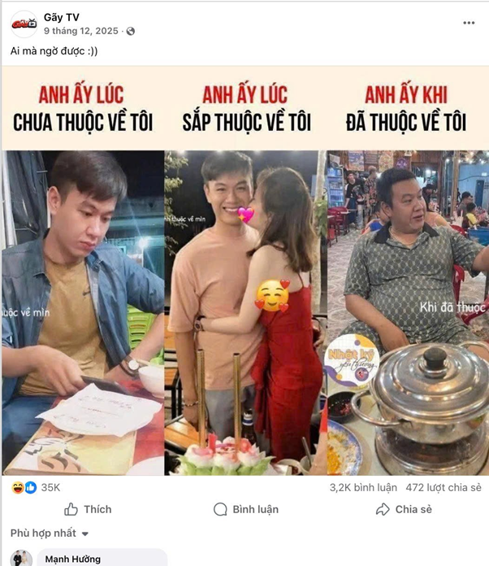Click the globe public privacy icon
489x566 pixels.
pyautogui.click(x=131, y=32)
